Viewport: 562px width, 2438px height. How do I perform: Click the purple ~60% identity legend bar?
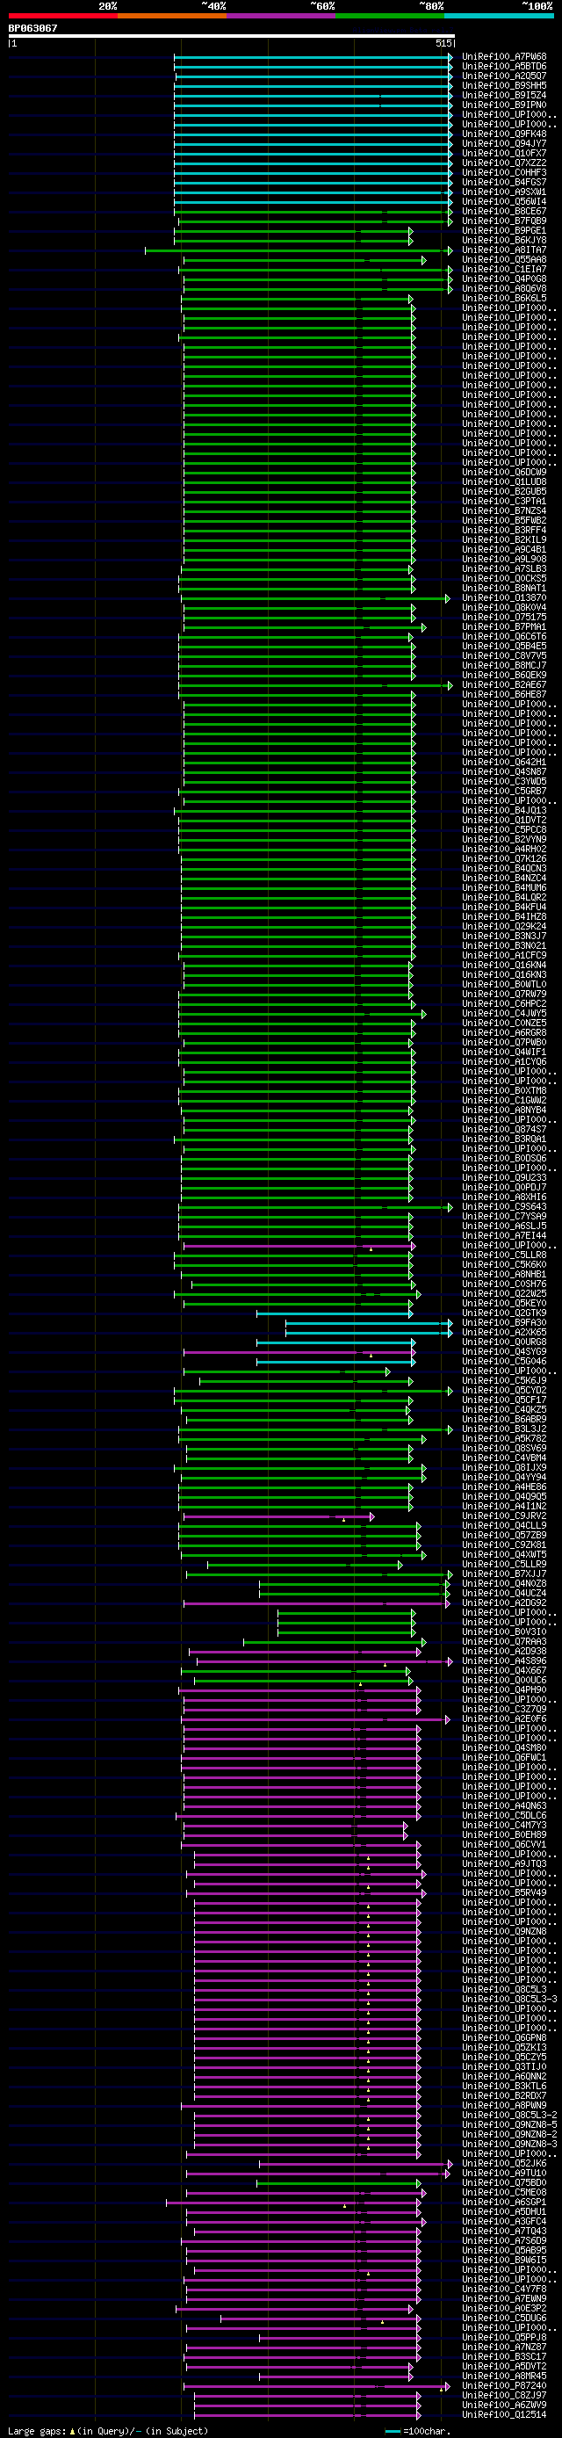(x=281, y=15)
